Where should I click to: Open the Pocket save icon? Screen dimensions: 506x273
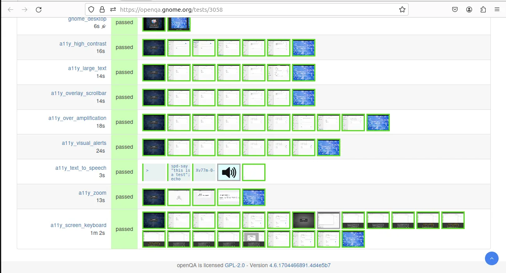[455, 10]
